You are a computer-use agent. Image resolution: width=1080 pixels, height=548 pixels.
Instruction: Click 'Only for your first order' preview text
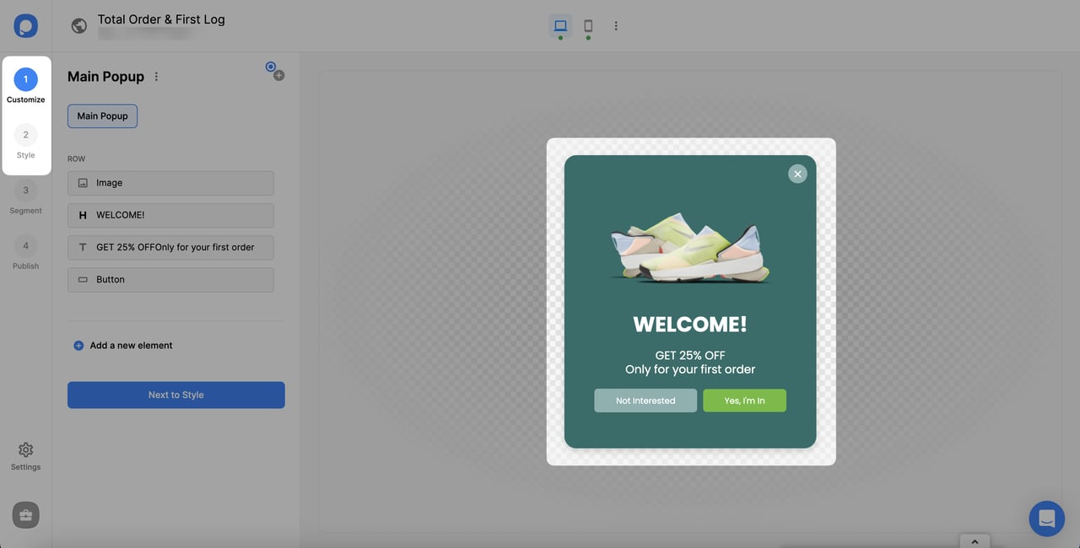[690, 369]
